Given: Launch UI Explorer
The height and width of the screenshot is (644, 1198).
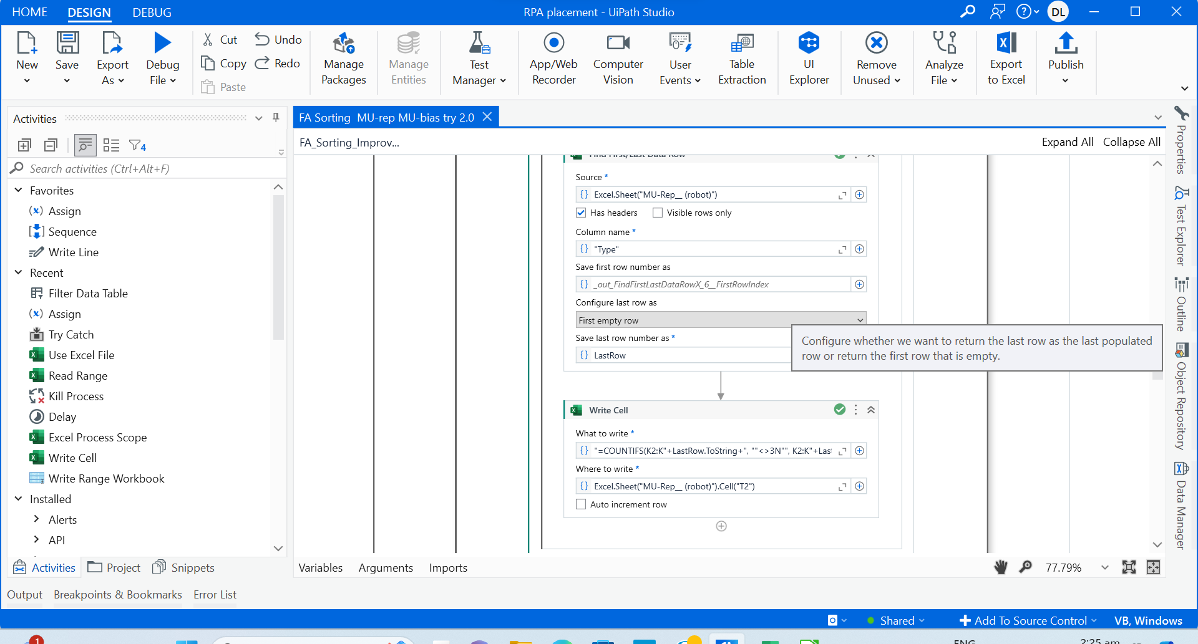Looking at the screenshot, I should click(809, 59).
